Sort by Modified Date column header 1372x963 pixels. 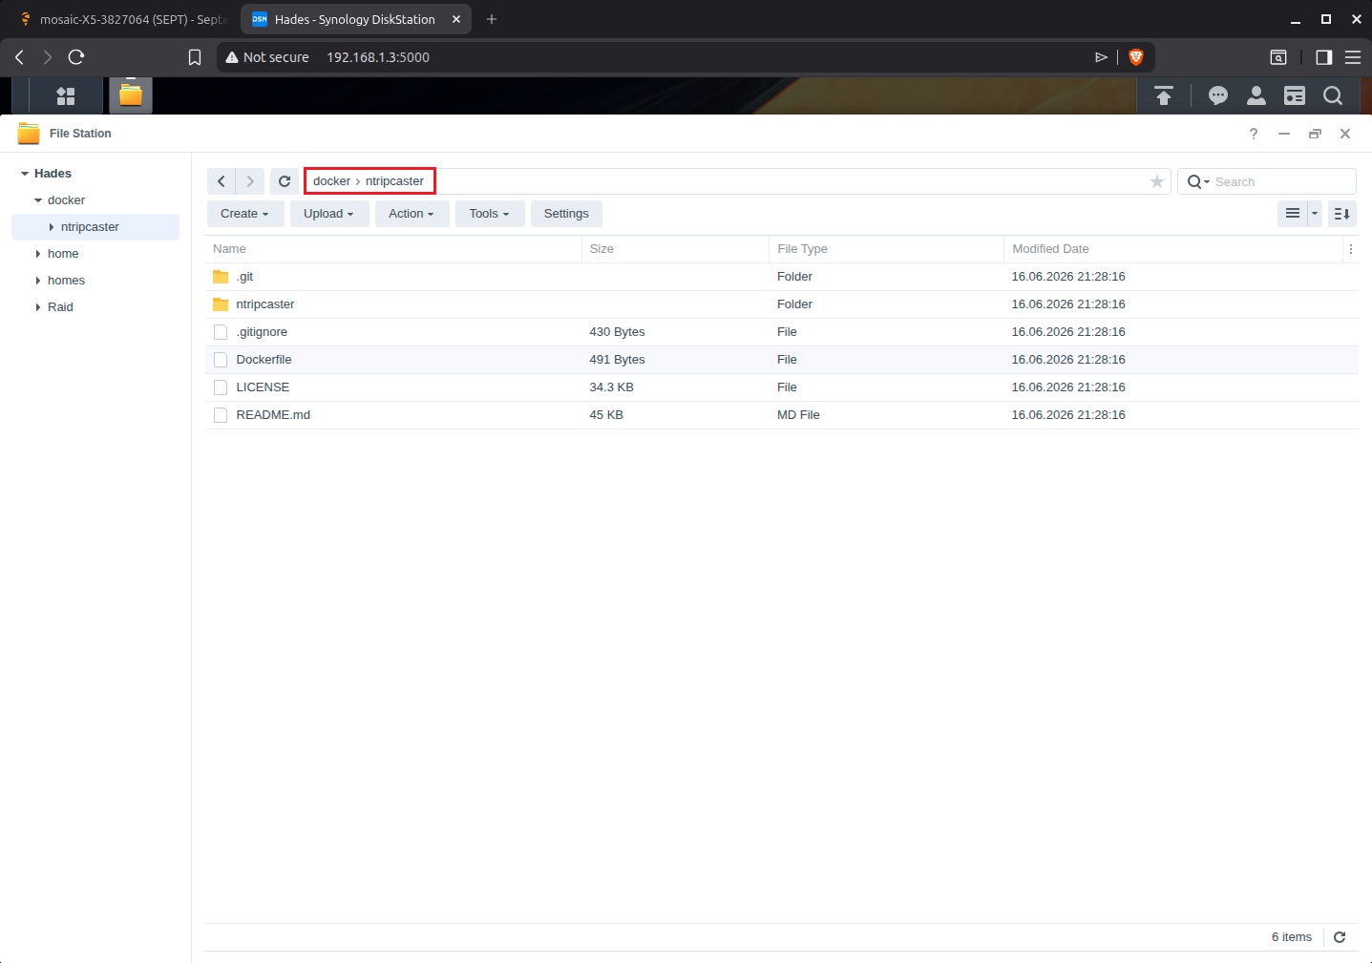(1173, 249)
